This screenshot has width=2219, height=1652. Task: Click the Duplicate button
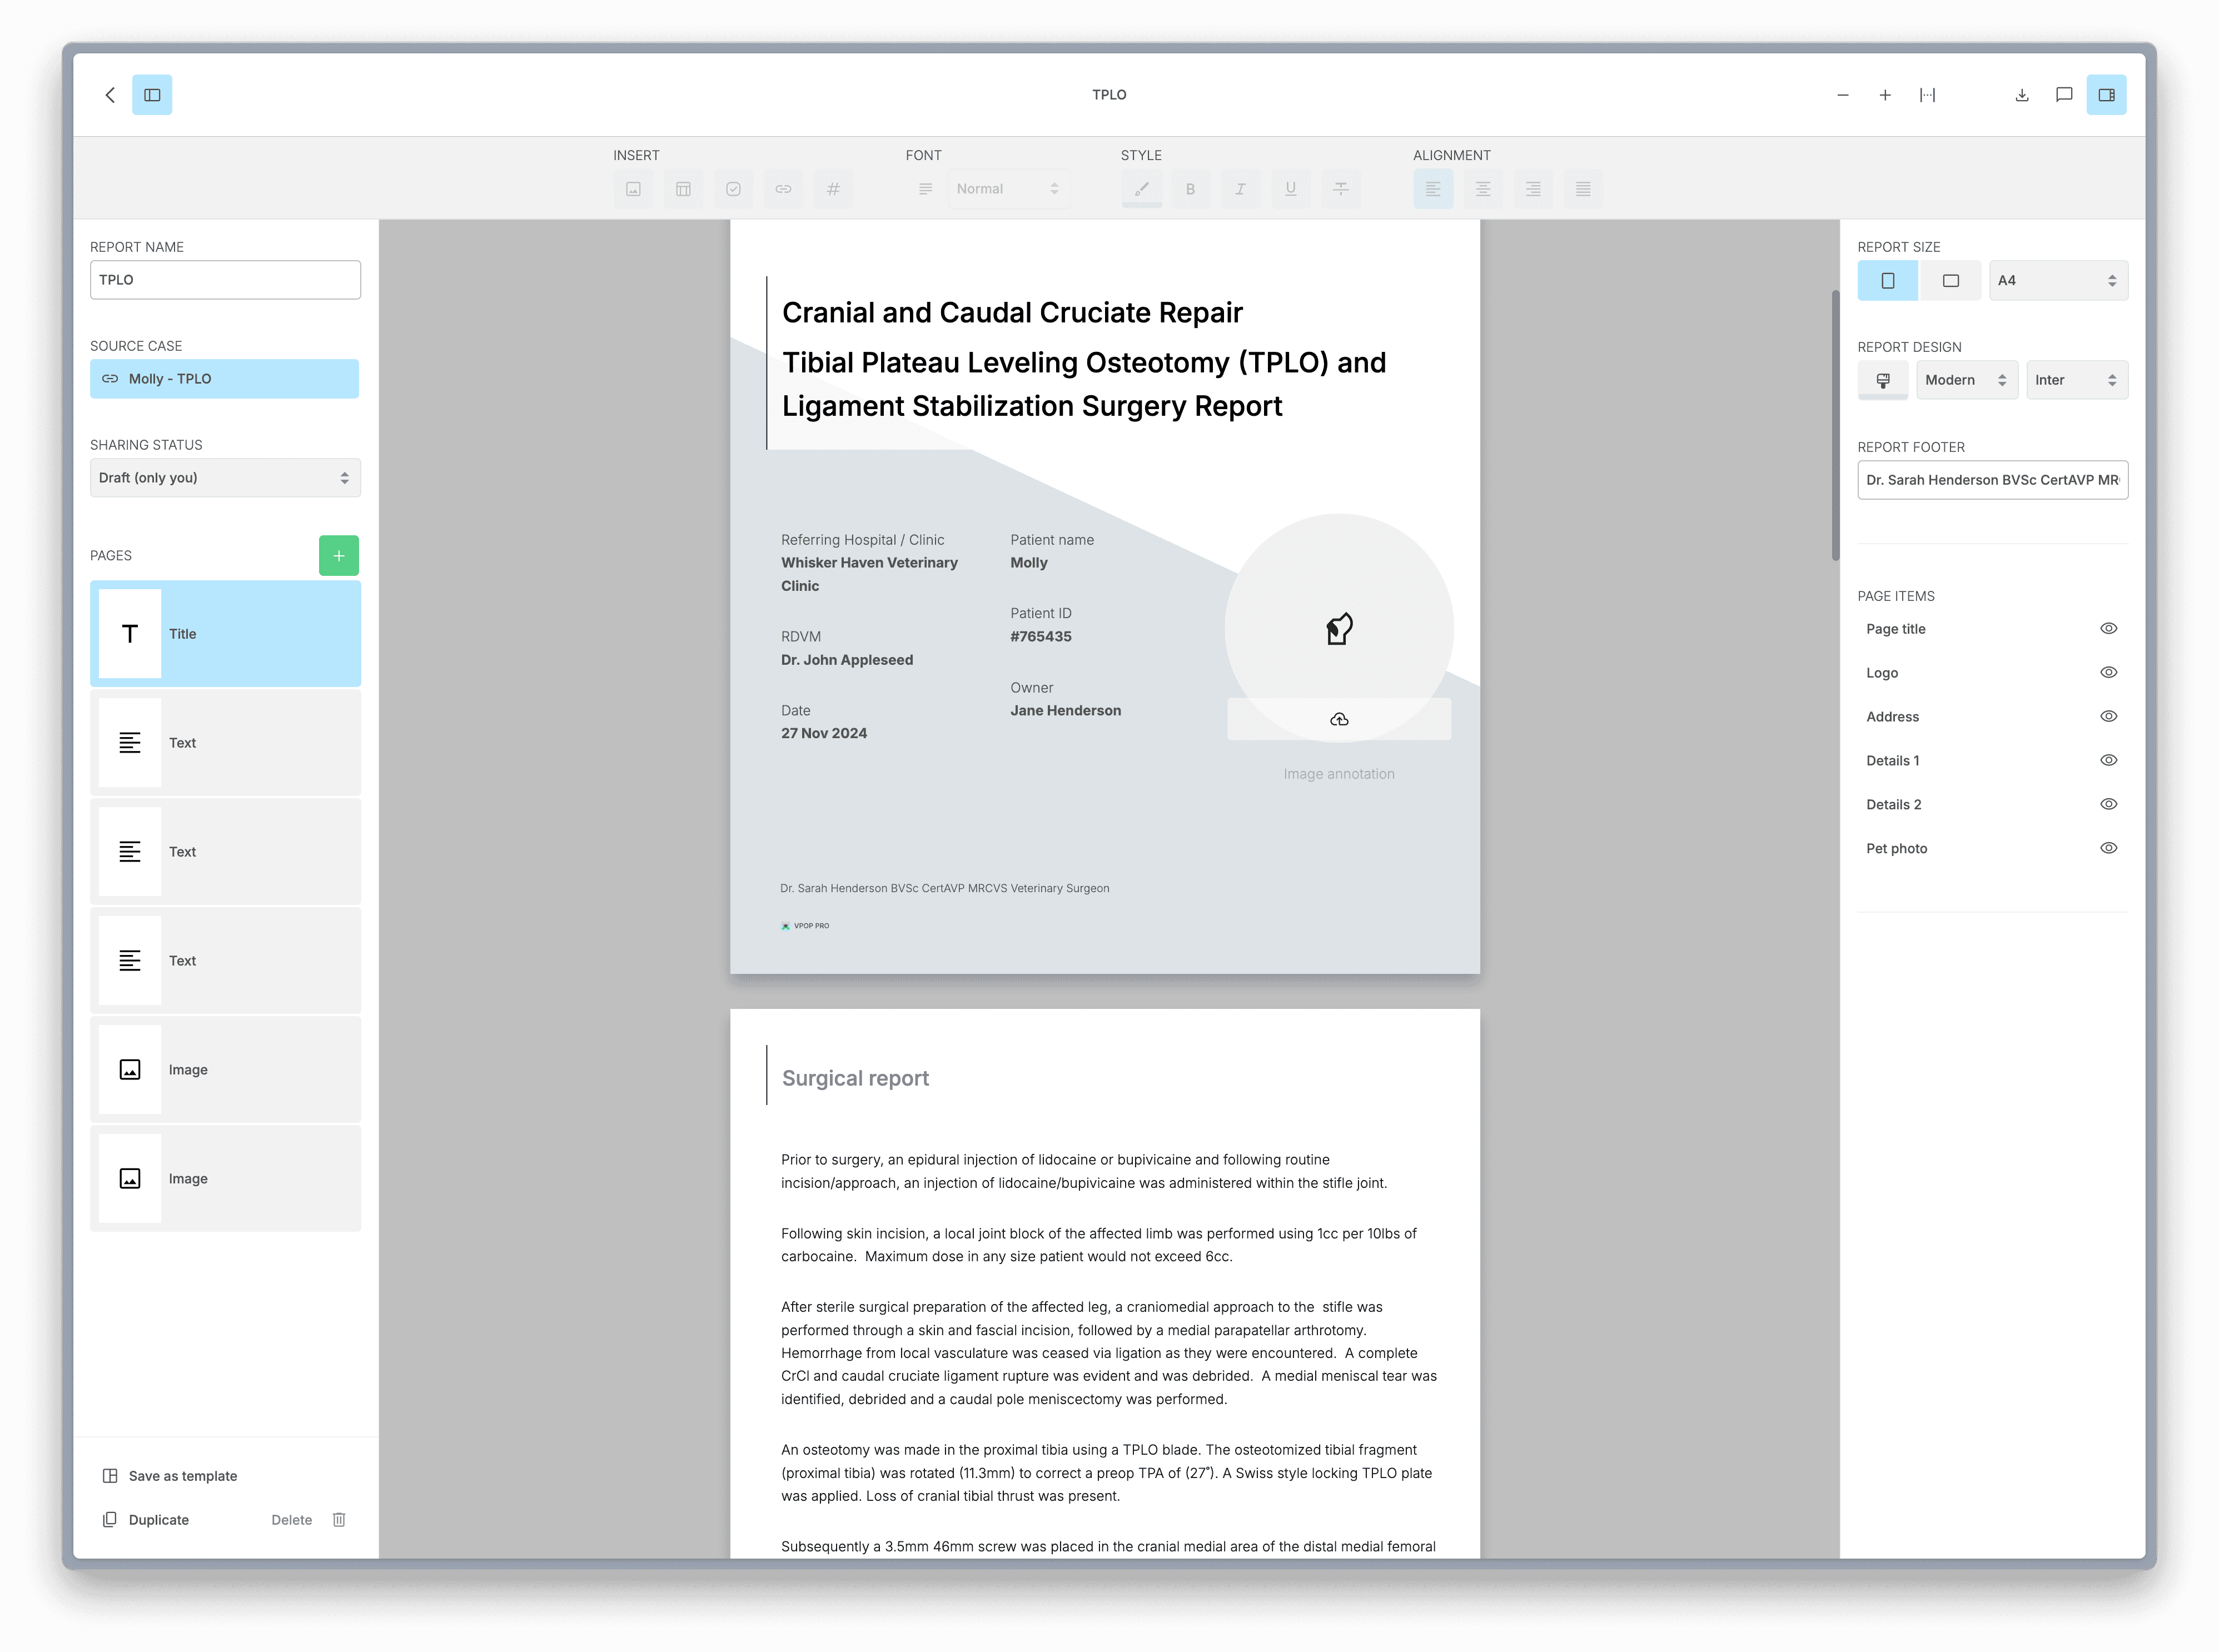pos(158,1520)
